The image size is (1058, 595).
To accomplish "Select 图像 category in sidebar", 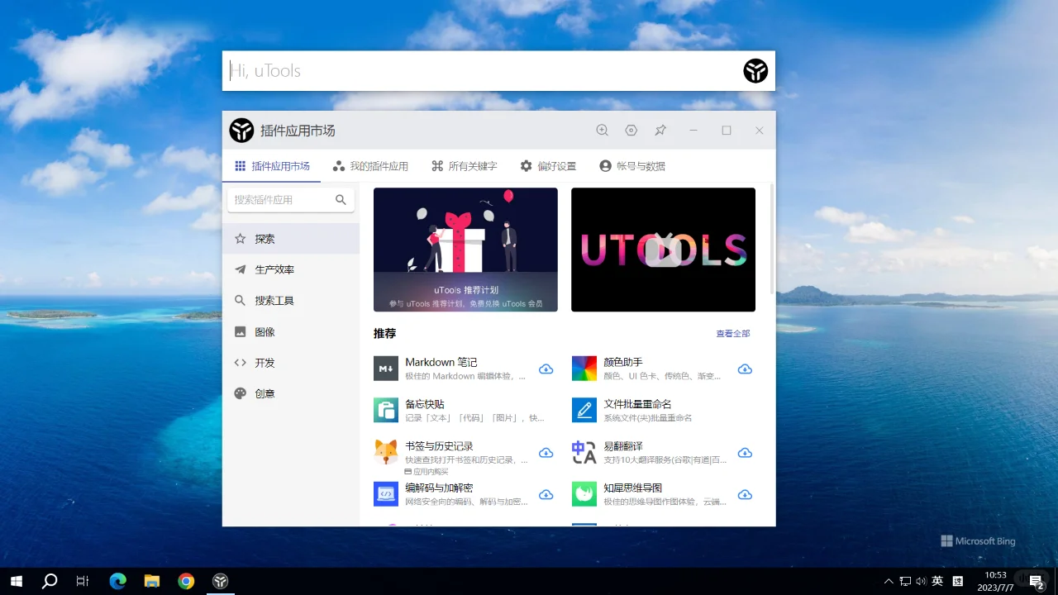I will tap(291, 331).
